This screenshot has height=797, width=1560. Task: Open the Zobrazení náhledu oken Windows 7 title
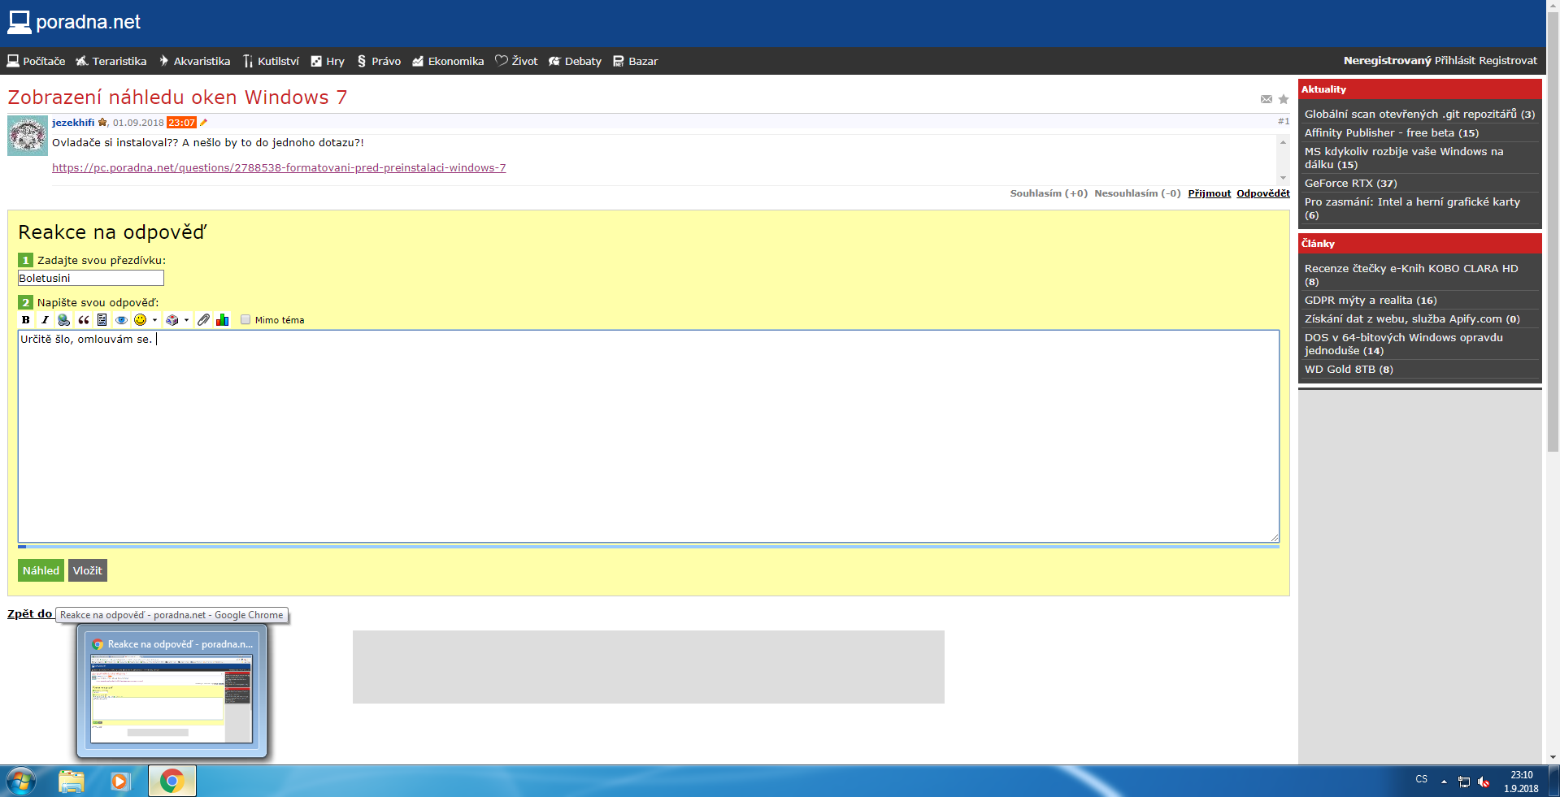coord(177,97)
